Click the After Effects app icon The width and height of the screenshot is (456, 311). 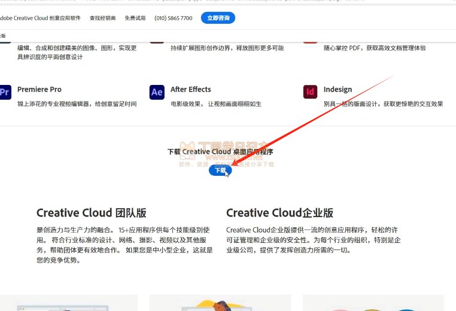pyautogui.click(x=157, y=92)
